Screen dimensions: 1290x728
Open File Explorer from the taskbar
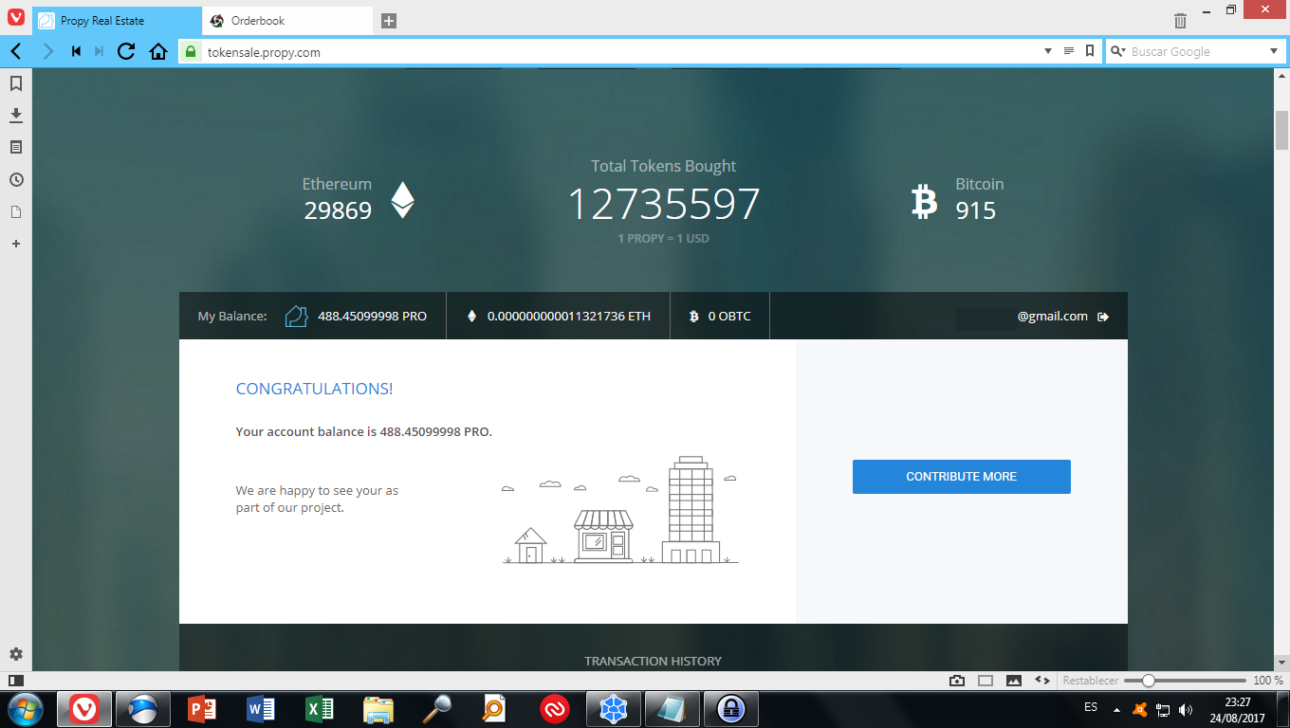tap(378, 708)
